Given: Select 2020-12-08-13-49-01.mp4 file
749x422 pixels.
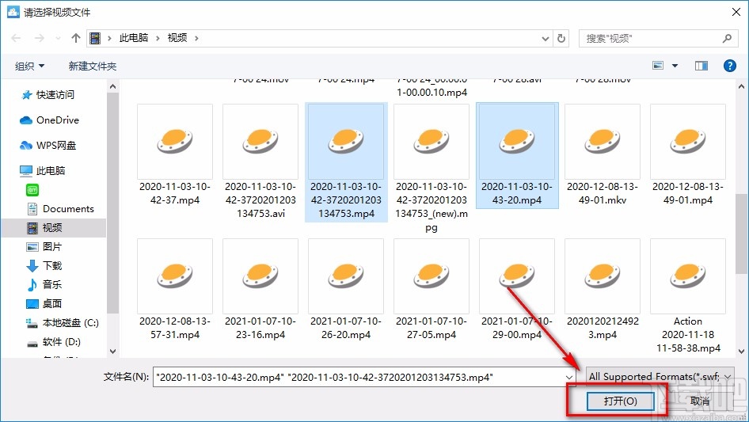Looking at the screenshot, I should pos(688,155).
